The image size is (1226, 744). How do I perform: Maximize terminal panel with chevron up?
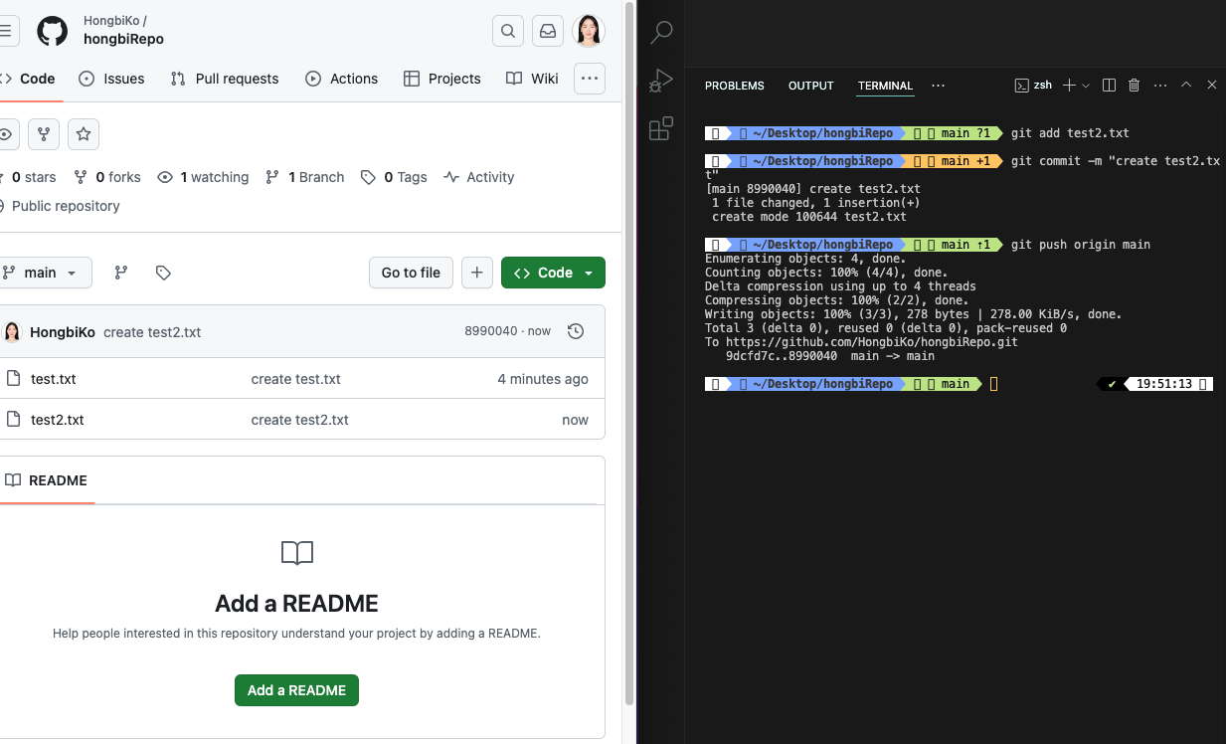1186,86
